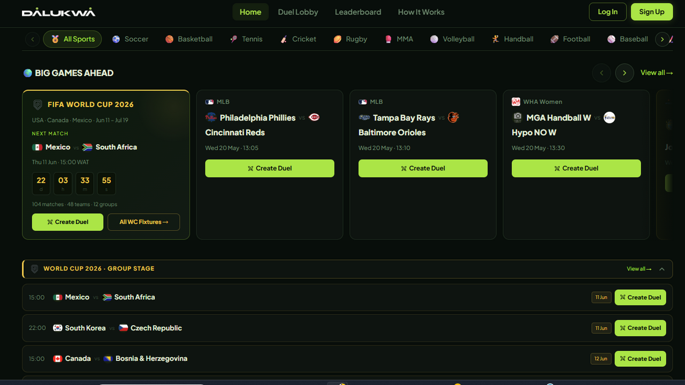Click the MGA Handball W team logo
Viewport: 685px width, 385px height.
(x=517, y=118)
